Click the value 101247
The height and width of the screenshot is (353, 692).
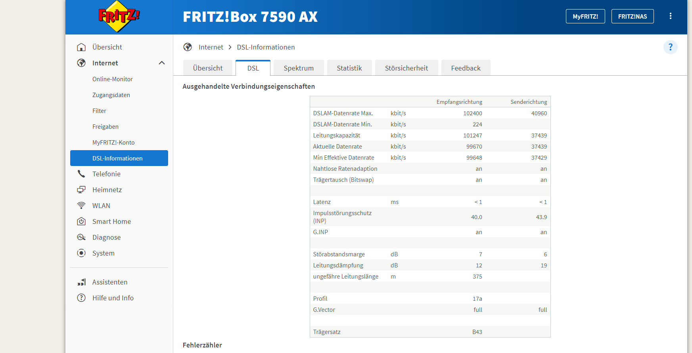click(473, 135)
